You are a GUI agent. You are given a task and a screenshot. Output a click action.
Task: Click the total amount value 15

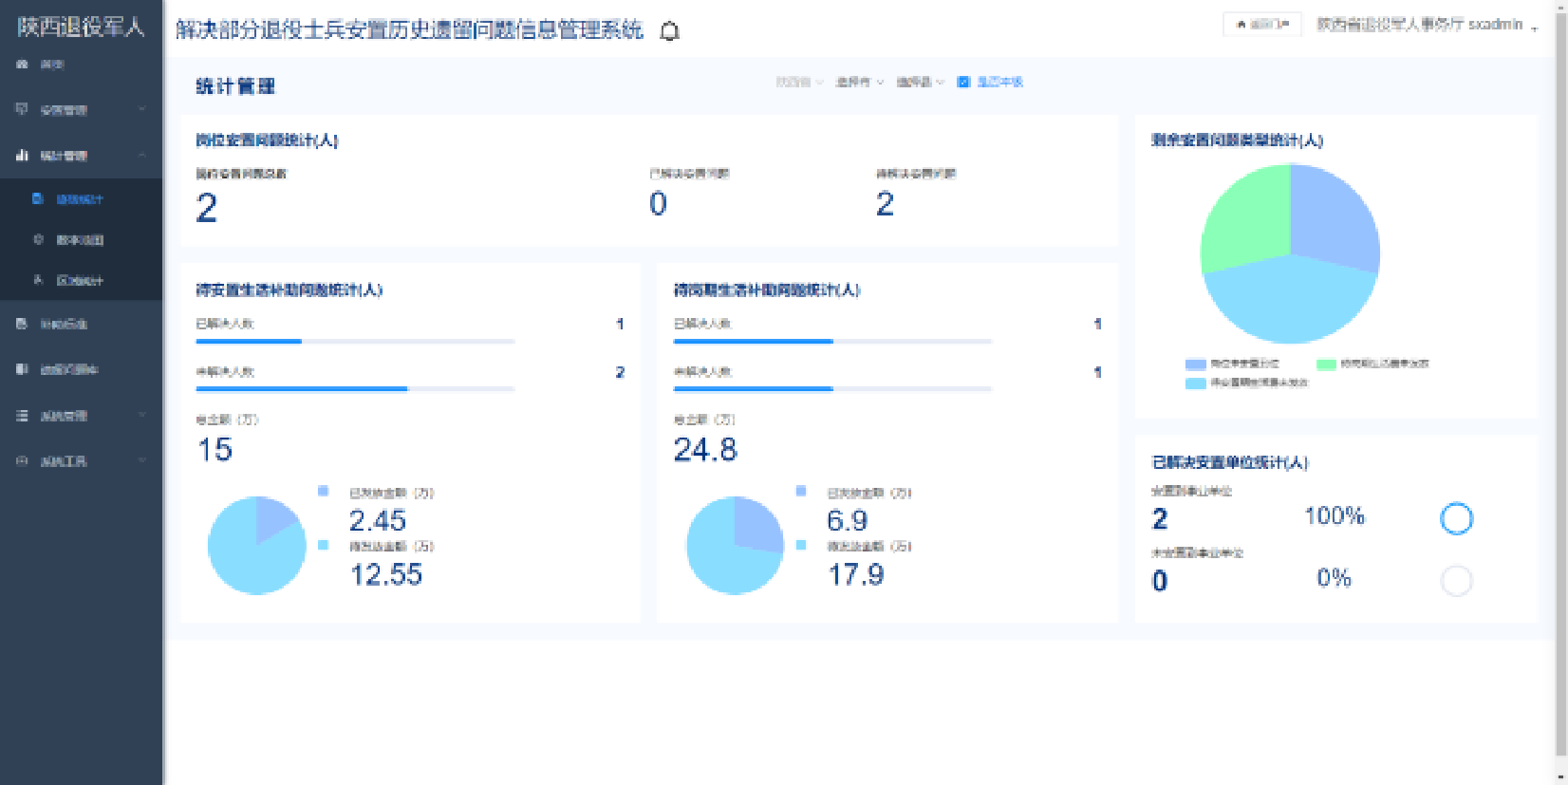pos(215,450)
